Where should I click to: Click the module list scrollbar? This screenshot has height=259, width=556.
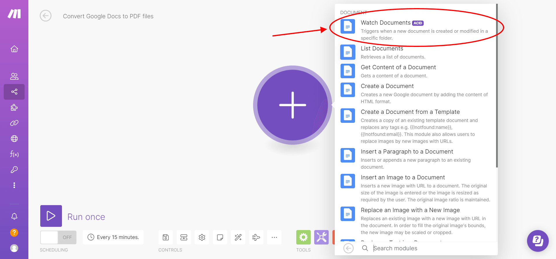(x=497, y=87)
